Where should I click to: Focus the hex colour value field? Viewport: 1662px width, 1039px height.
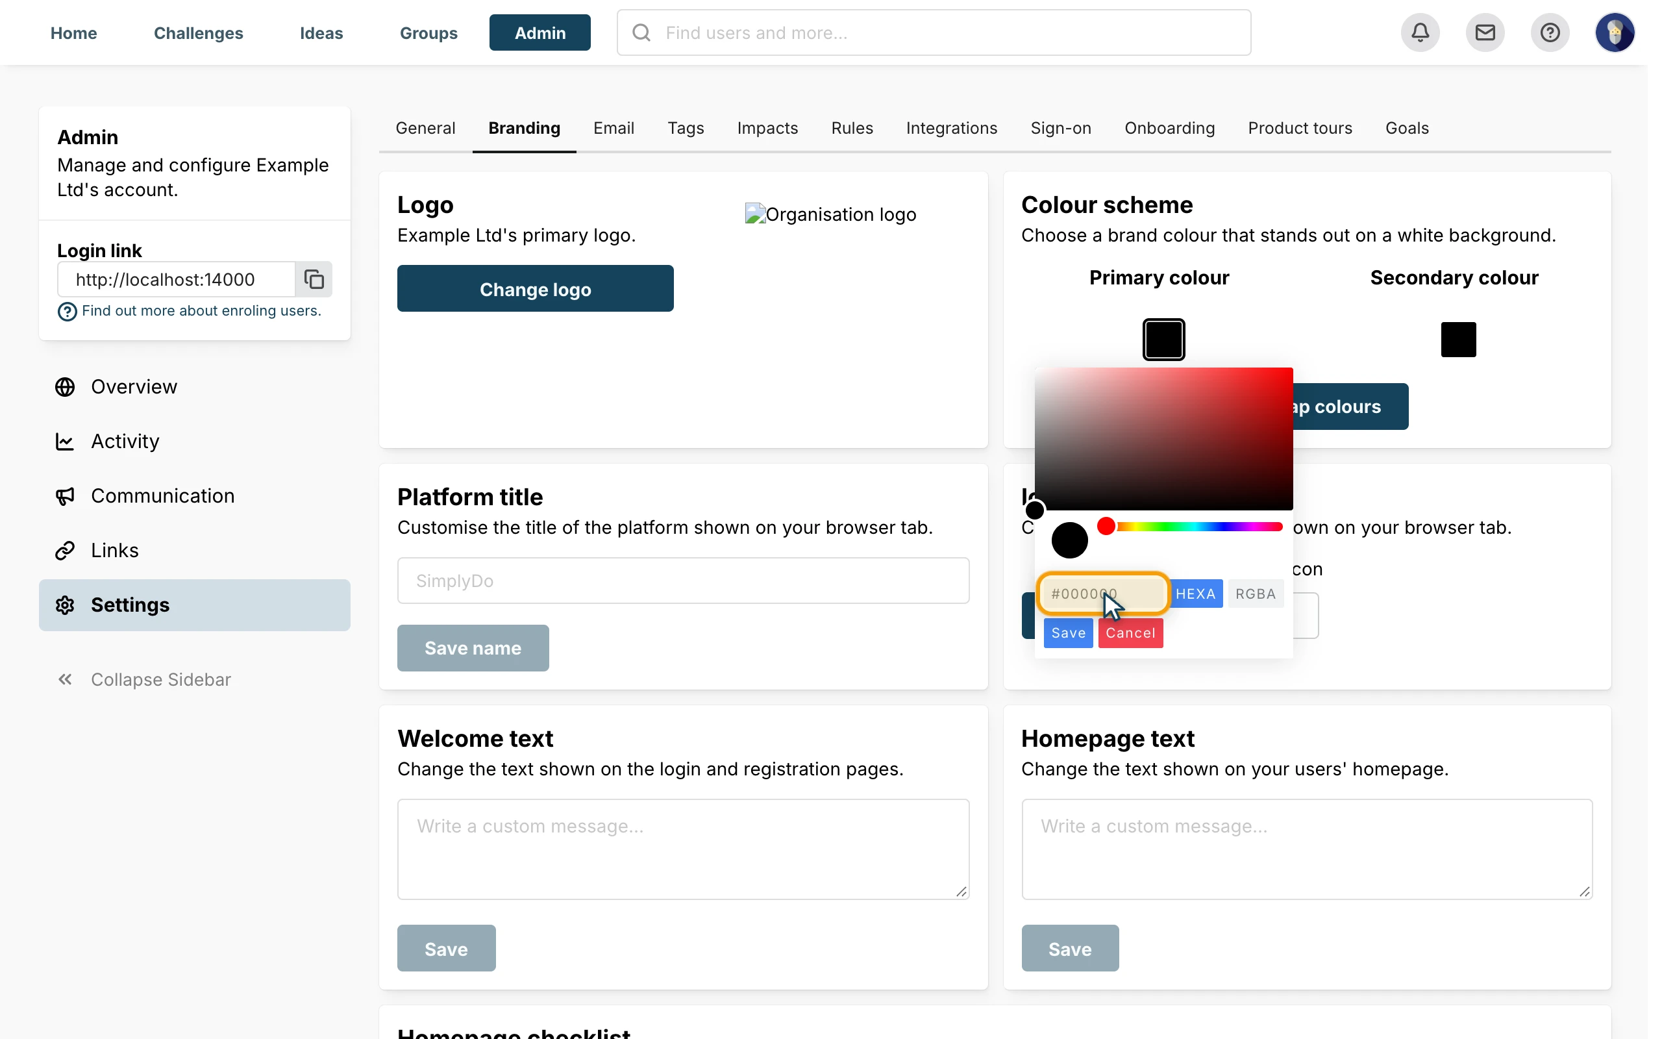(x=1102, y=594)
